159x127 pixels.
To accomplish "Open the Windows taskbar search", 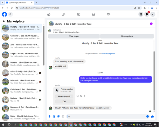I will [9, 124].
